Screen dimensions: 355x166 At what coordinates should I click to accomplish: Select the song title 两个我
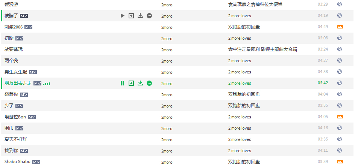[11, 61]
